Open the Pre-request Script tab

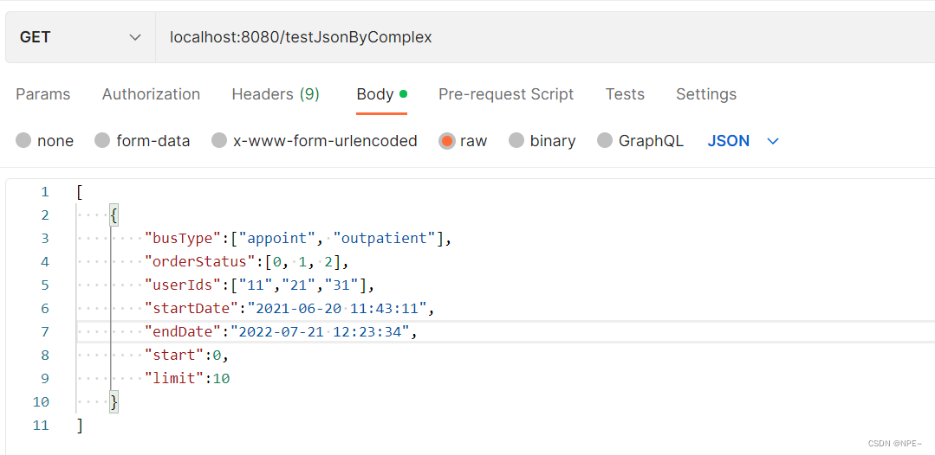[506, 94]
